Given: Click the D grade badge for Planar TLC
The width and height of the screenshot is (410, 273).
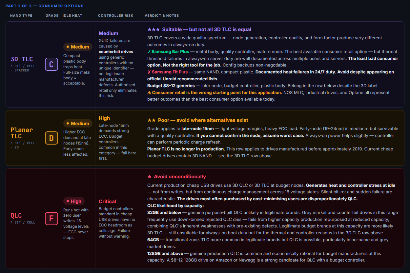Looking at the screenshot, I should [x=51, y=138].
